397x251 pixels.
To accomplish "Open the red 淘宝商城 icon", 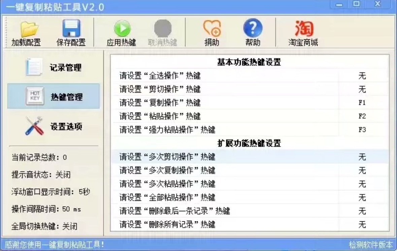I will coord(304,28).
